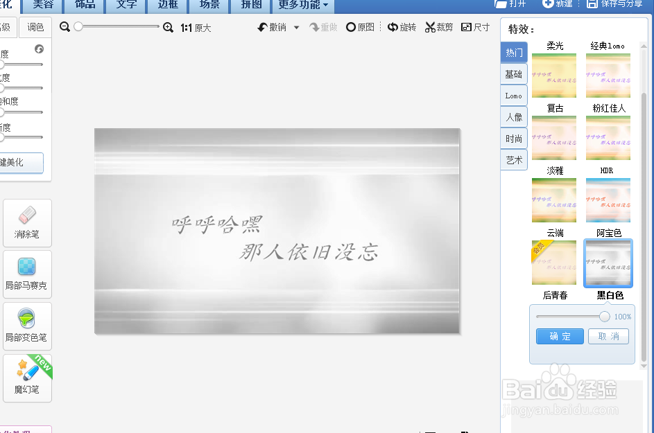654x433 pixels.
Task: Adjust the effect opacity slider handle
Action: point(604,317)
